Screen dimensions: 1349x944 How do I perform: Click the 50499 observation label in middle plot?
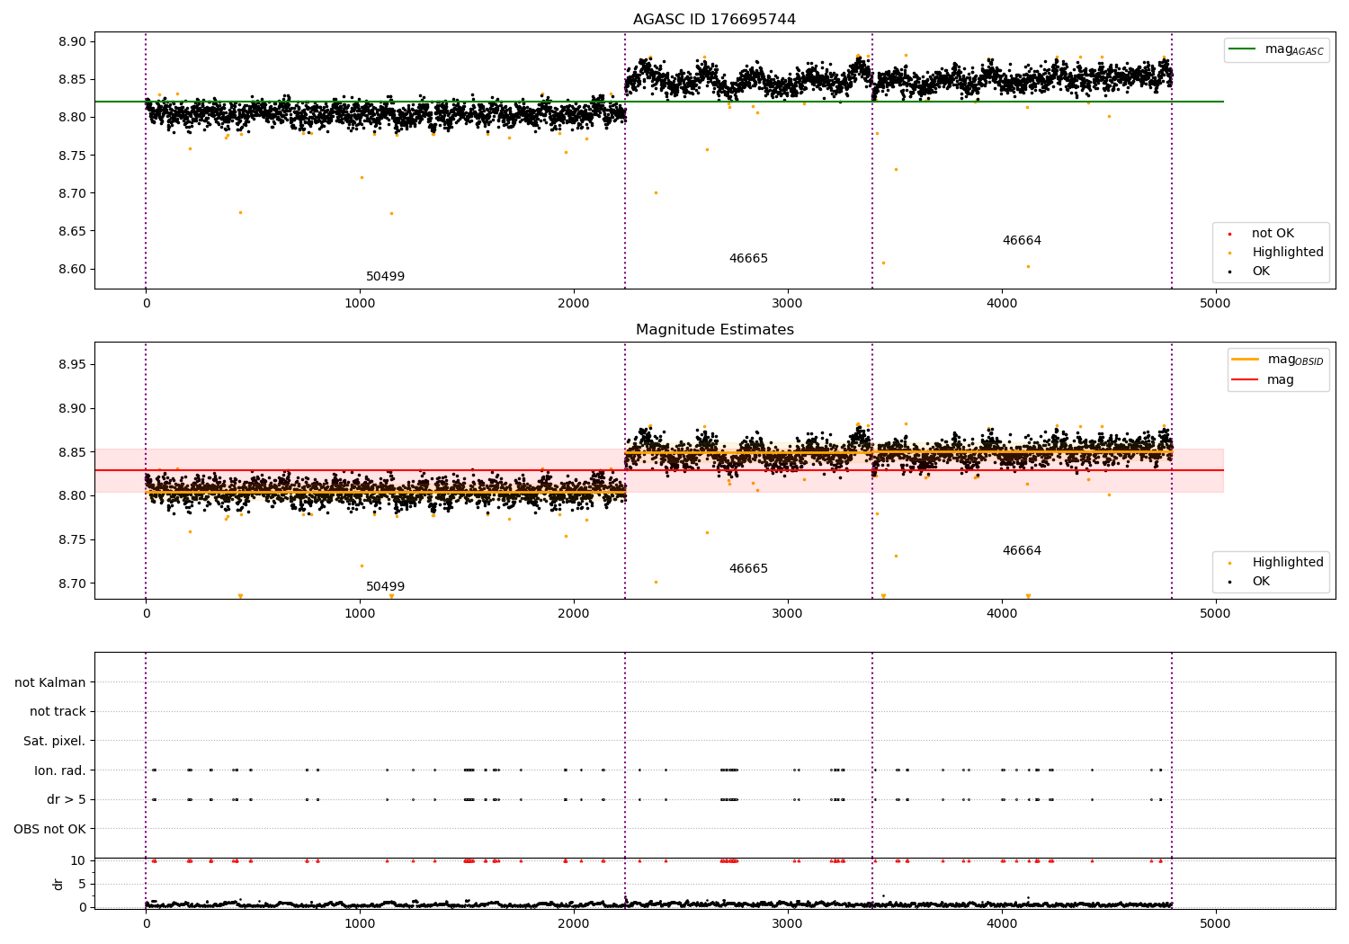385,587
